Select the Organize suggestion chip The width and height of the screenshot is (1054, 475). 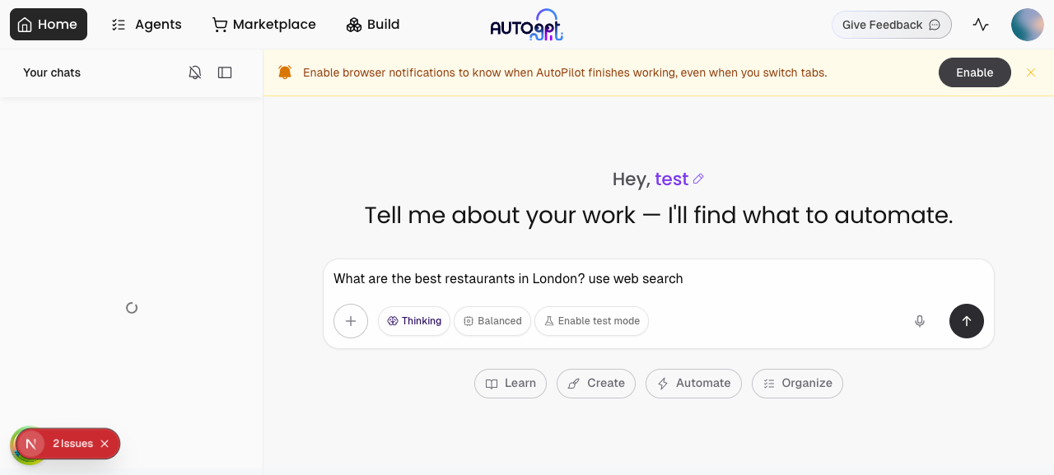pyautogui.click(x=797, y=384)
